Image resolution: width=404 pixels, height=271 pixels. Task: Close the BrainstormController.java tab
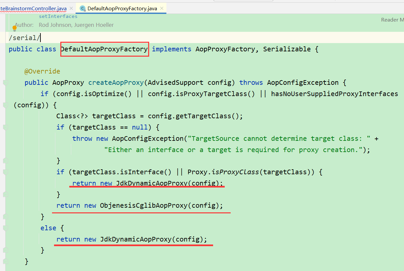[71, 8]
